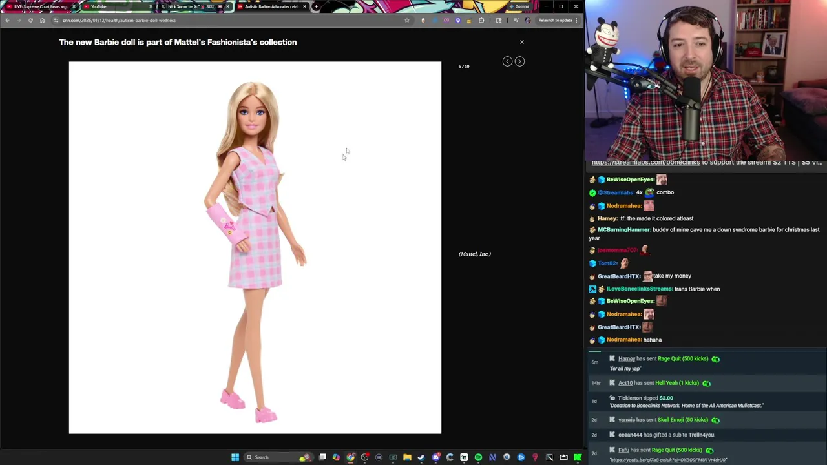Open the Windows Start menu
Viewport: 827px width, 465px height.
click(235, 457)
